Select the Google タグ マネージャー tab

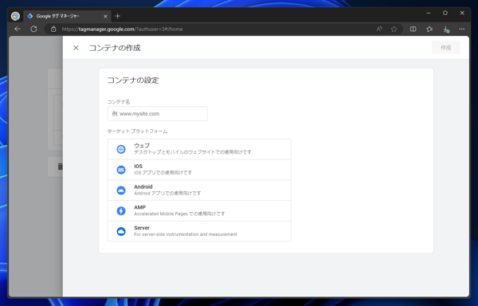(67, 16)
